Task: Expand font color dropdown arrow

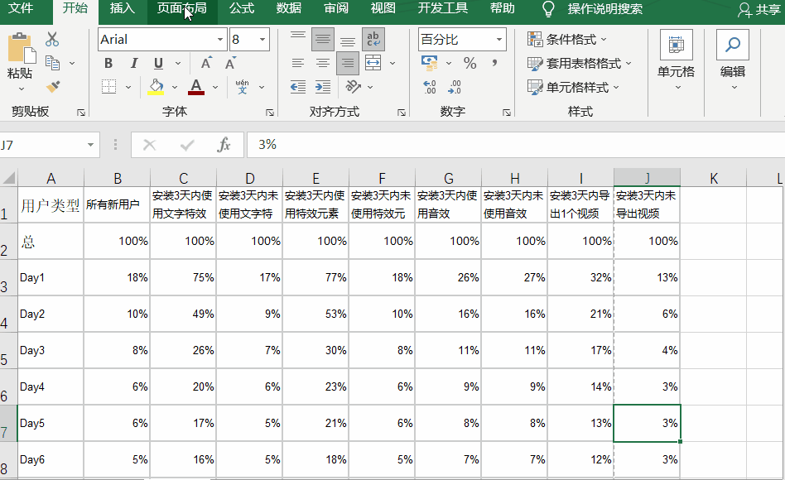Action: pos(215,87)
